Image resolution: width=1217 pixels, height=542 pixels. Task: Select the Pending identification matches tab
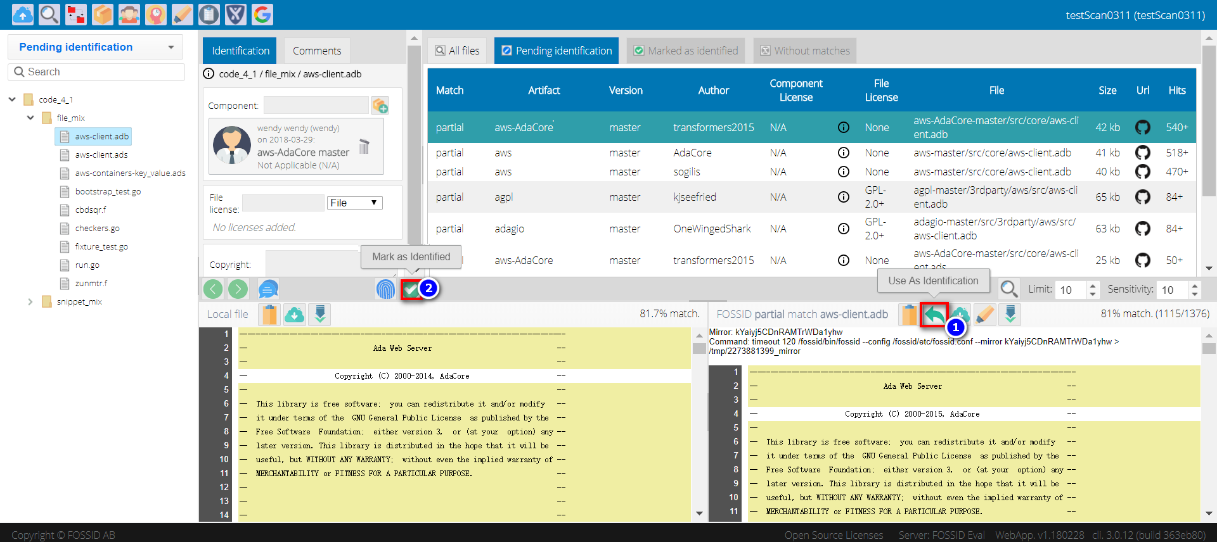[x=557, y=51]
